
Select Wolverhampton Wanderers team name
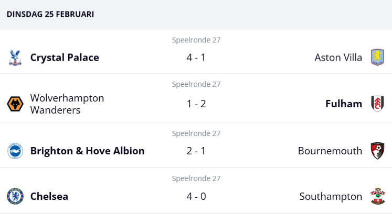pos(67,104)
